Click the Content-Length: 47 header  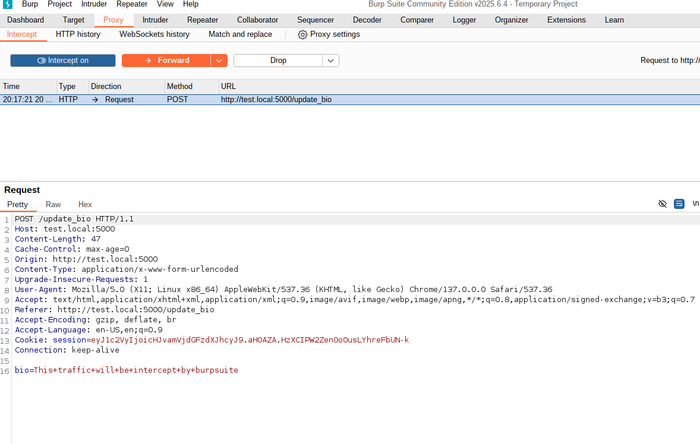tap(58, 239)
